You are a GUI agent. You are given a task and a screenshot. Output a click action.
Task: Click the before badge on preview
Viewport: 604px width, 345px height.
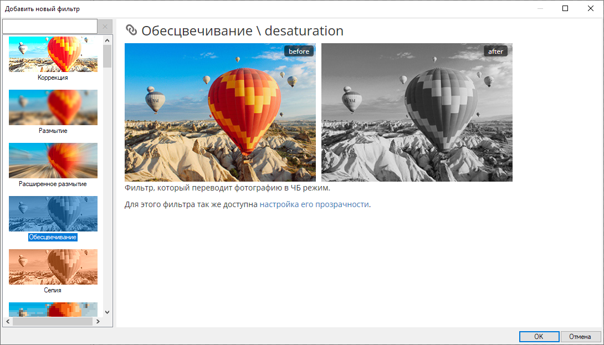[299, 51]
